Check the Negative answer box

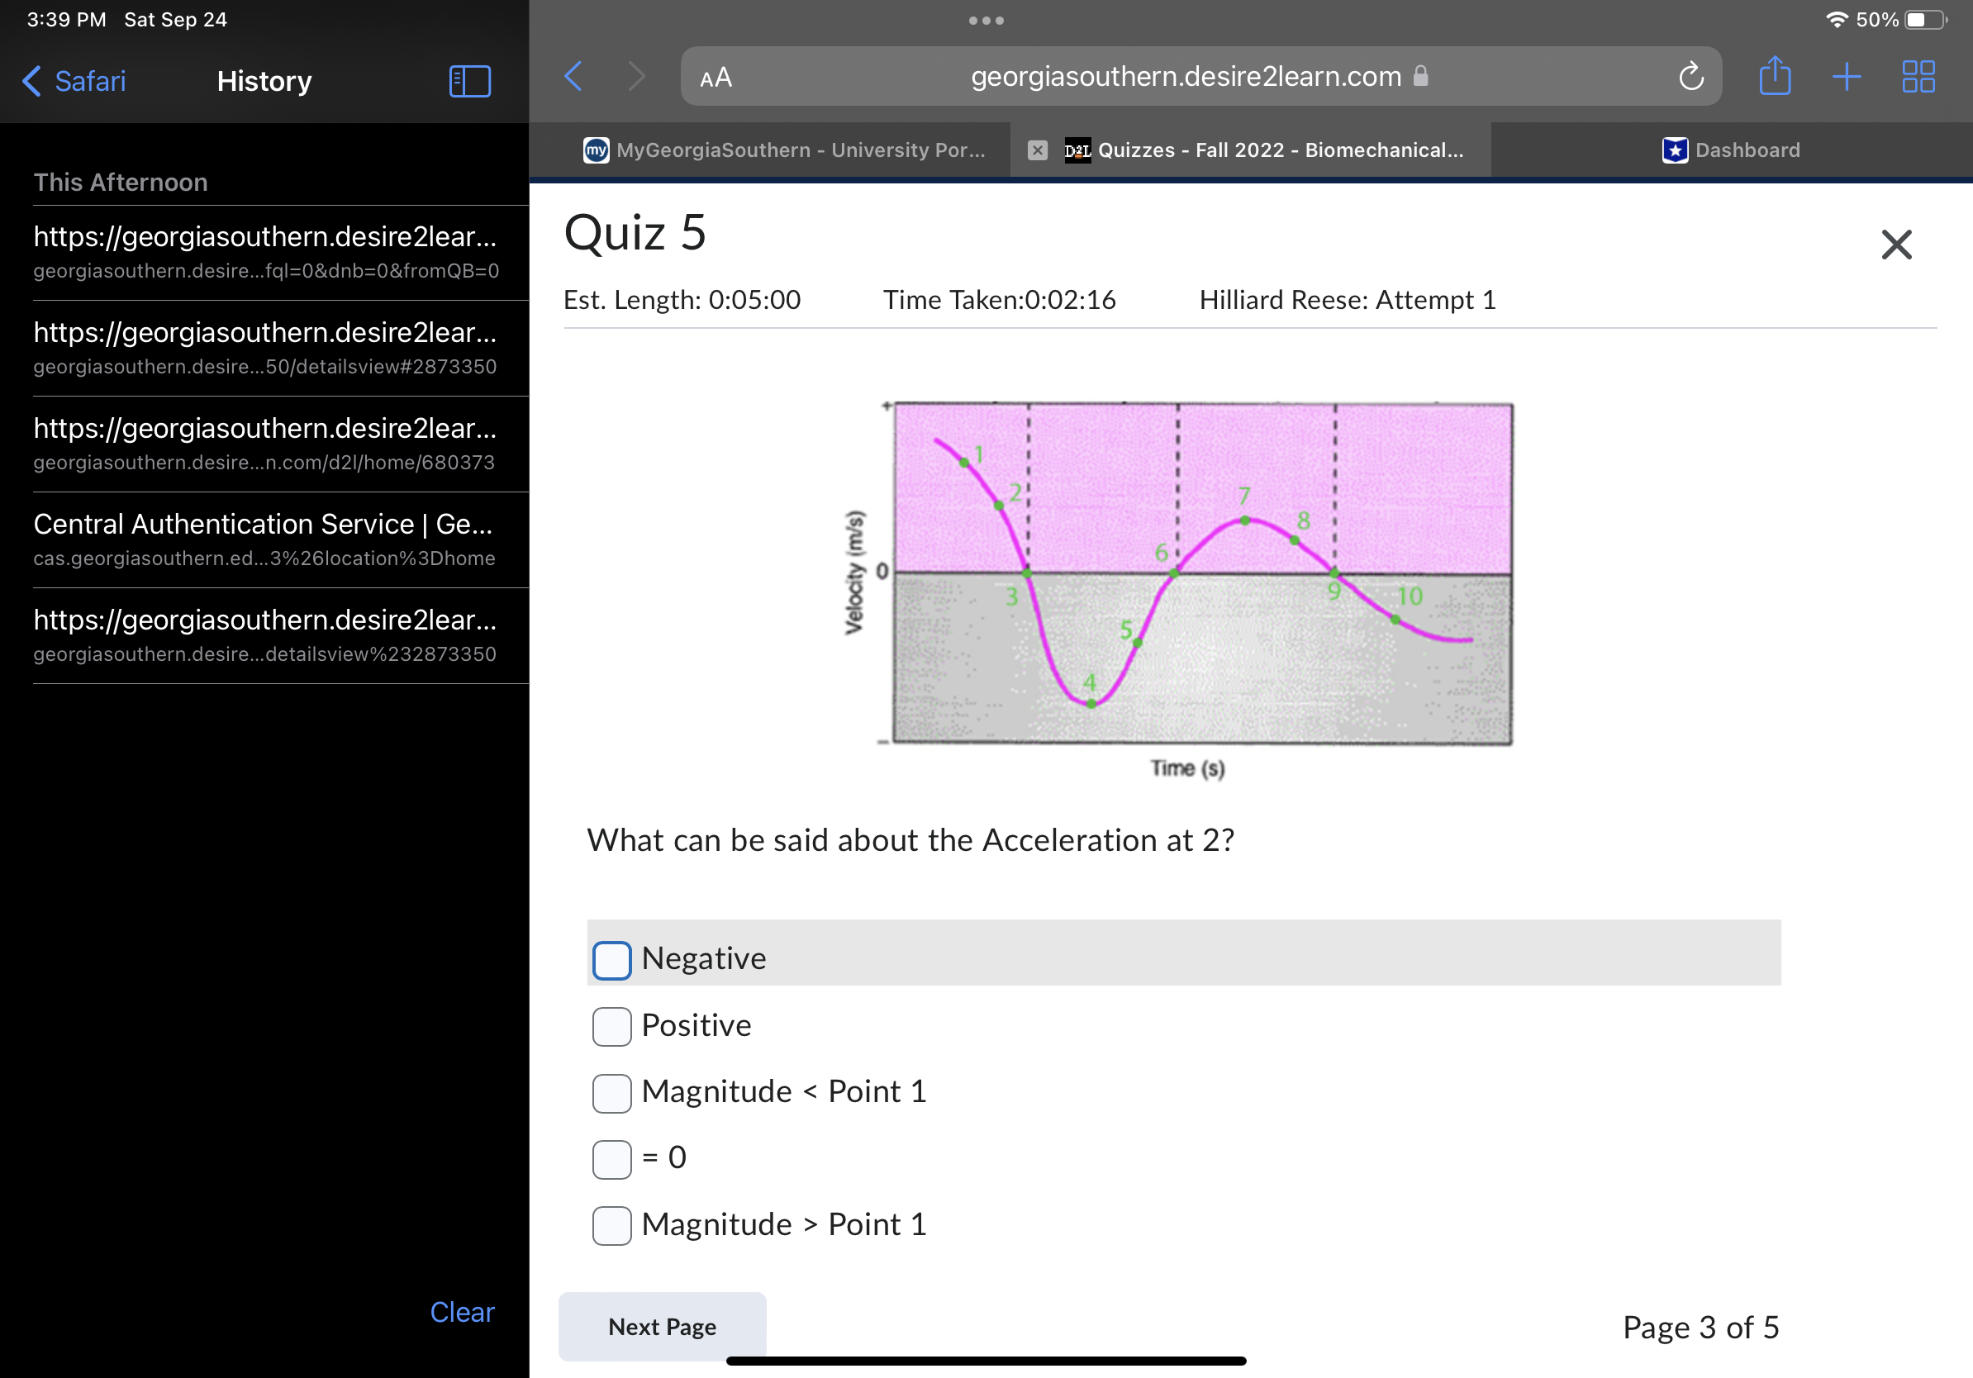612,960
